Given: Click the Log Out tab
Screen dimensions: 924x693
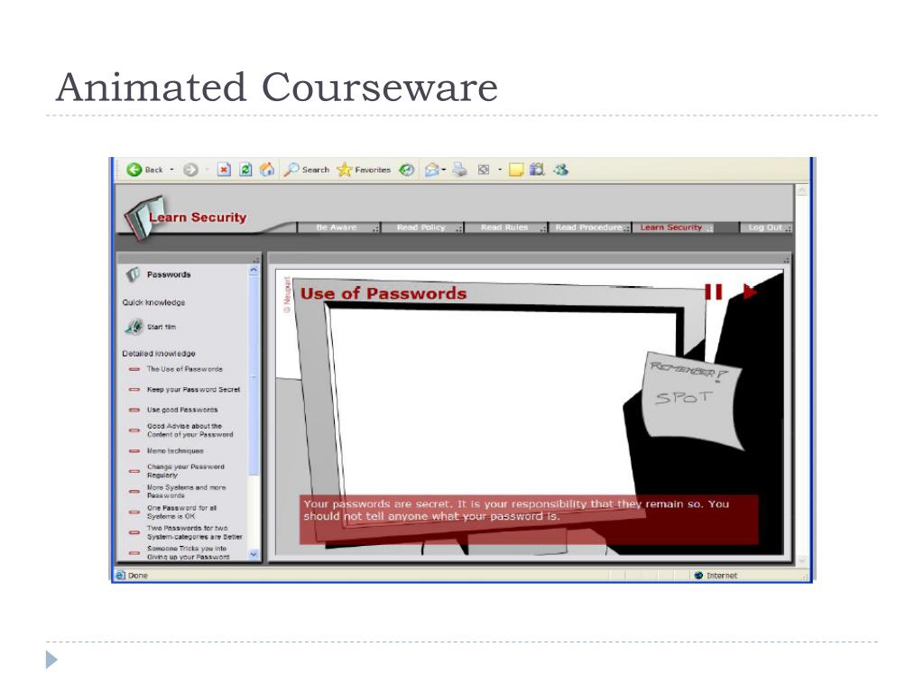Looking at the screenshot, I should click(x=765, y=227).
